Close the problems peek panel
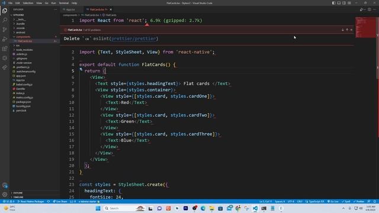 pyautogui.click(x=351, y=30)
